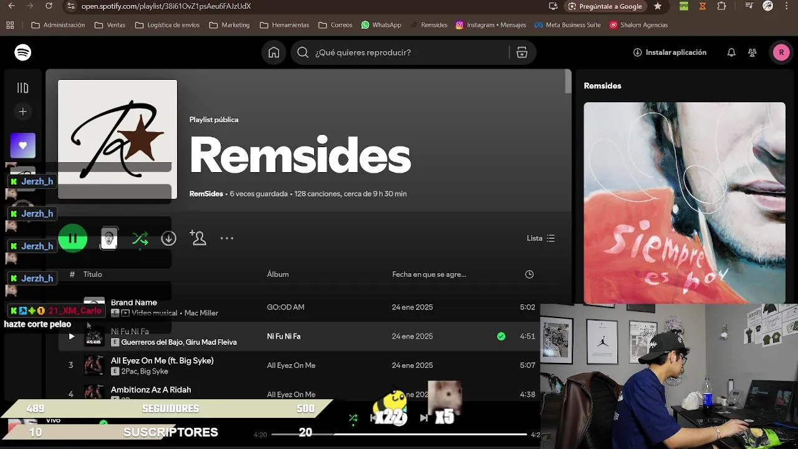Viewport: 798px width, 449px height.
Task: Create a playlist with plus icon
Action: point(23,112)
